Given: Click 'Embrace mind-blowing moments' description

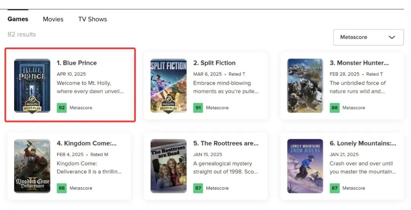Looking at the screenshot, I should coord(226,87).
